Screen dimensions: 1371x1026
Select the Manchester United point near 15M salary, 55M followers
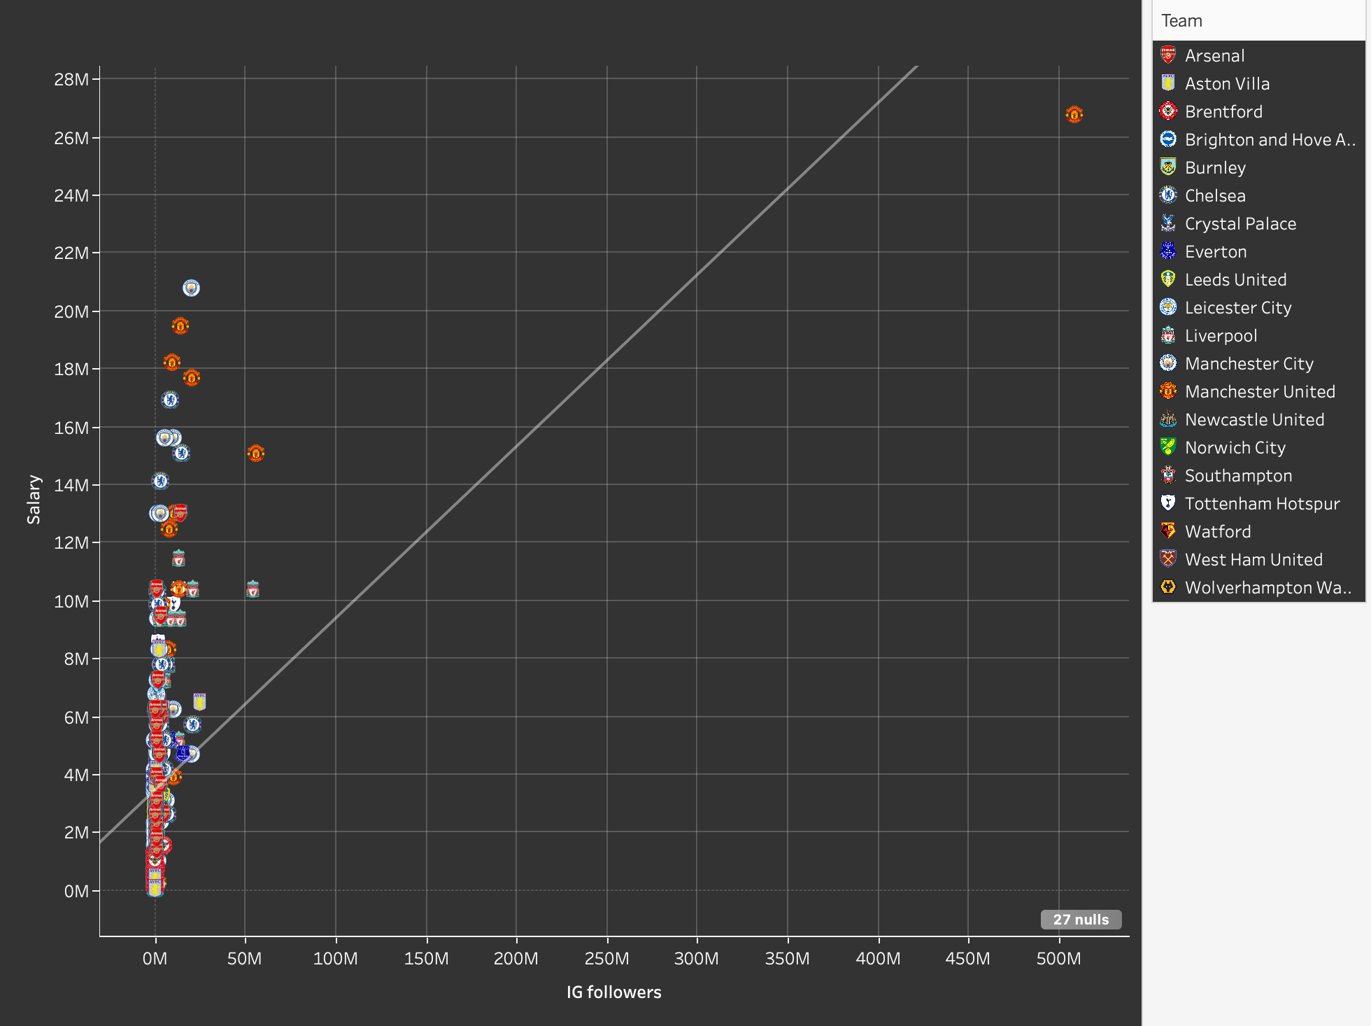point(256,454)
